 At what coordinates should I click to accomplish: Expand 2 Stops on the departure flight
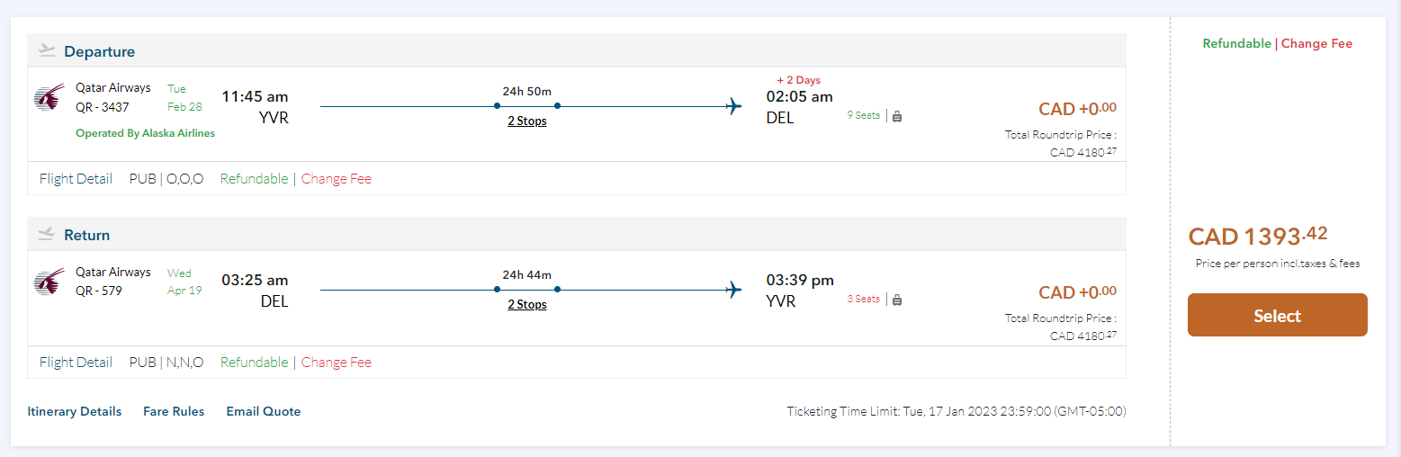[x=527, y=121]
